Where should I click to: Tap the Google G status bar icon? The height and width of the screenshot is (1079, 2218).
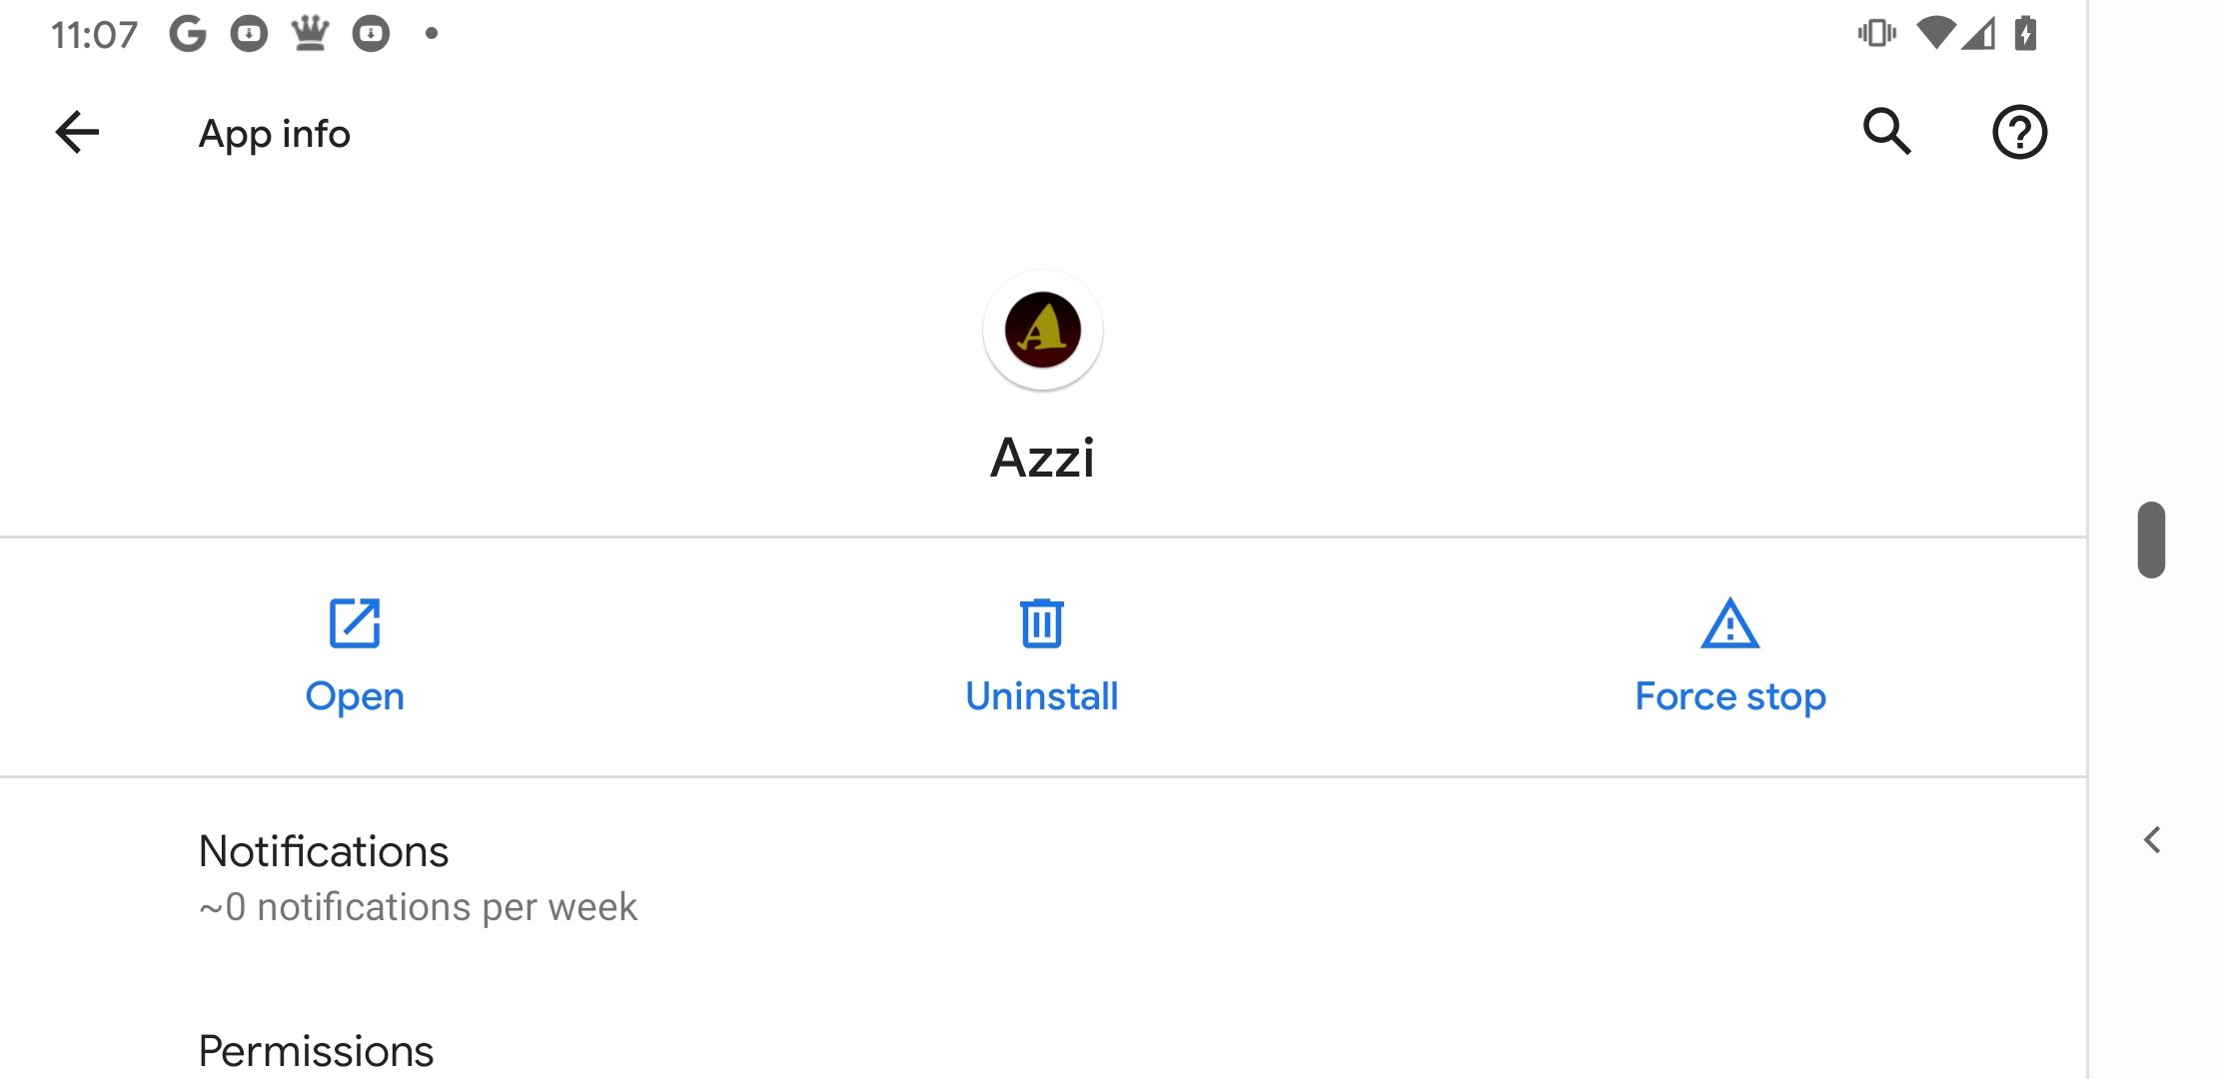coord(188,34)
